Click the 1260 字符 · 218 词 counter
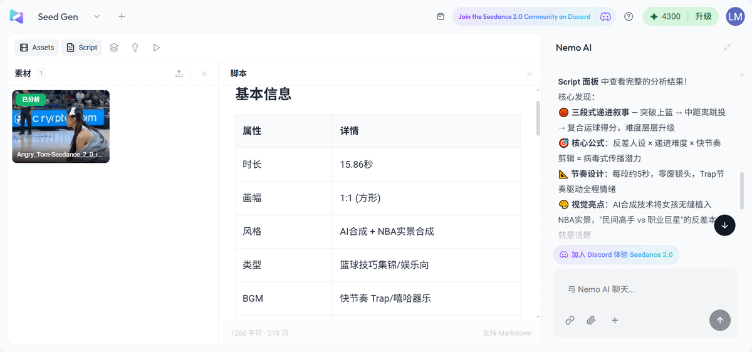 pyautogui.click(x=259, y=333)
